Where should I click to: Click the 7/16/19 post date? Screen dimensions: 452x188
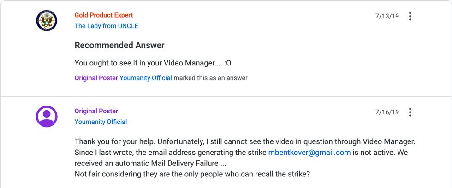387,112
